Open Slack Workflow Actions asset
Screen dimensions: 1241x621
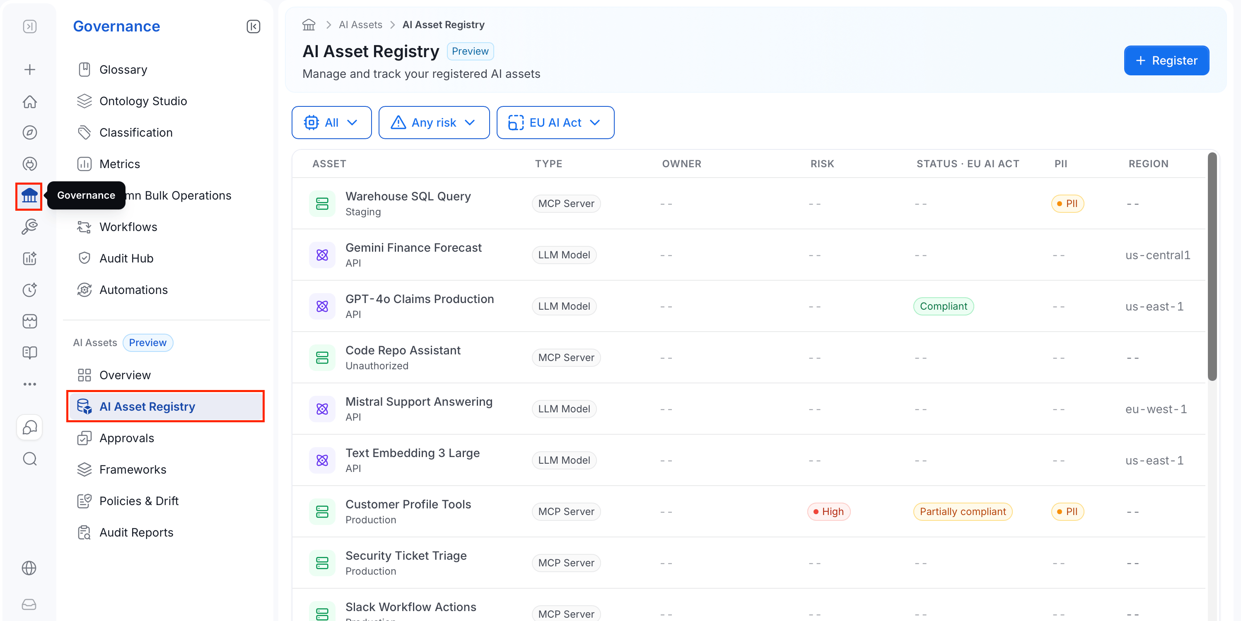tap(410, 607)
